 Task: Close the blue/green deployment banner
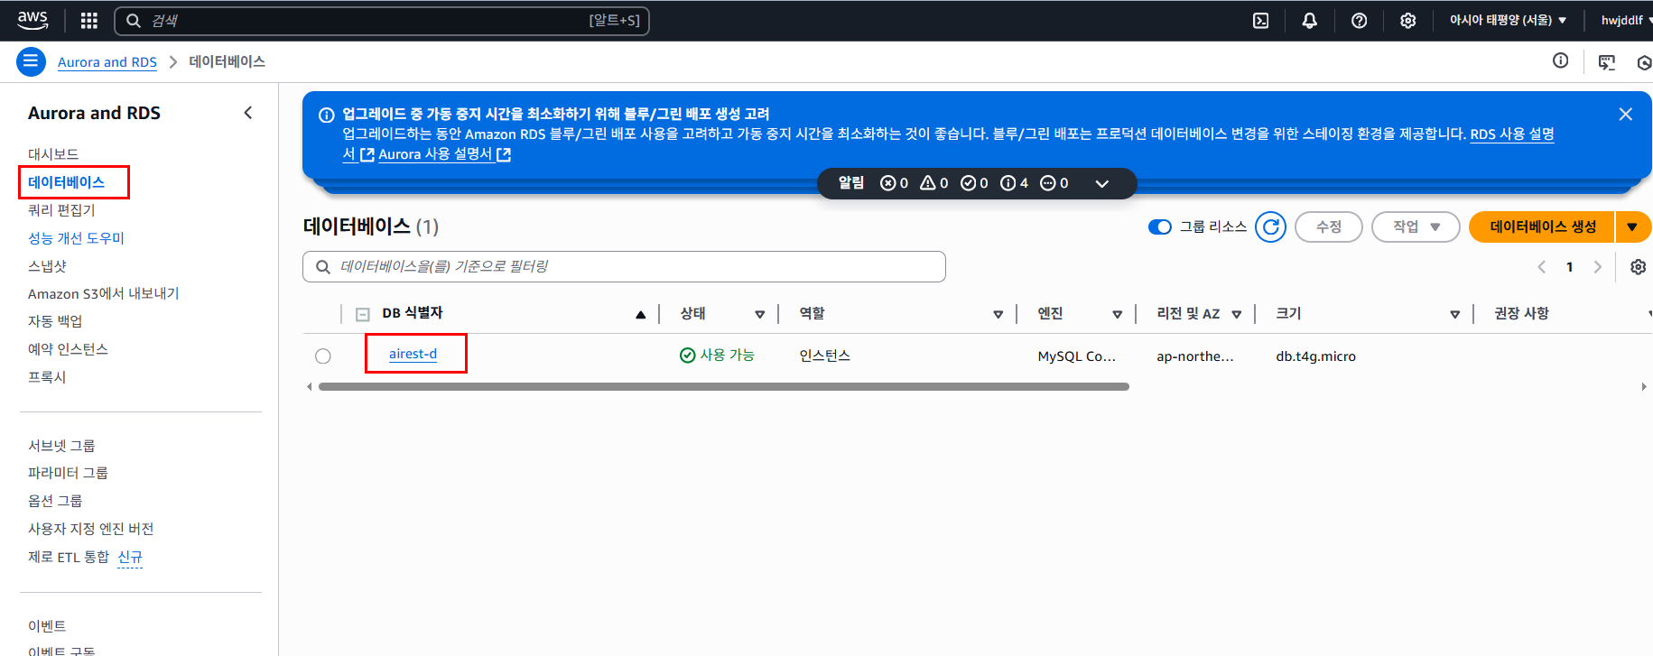point(1625,114)
